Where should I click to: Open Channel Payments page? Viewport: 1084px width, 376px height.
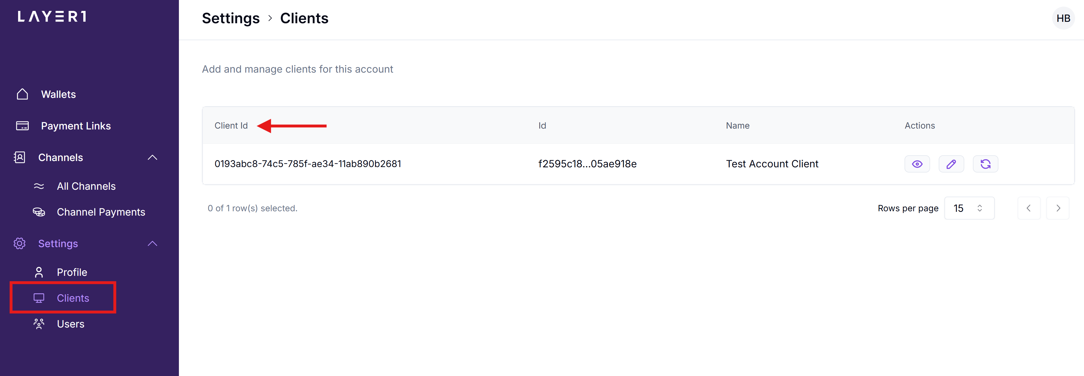[x=101, y=212]
